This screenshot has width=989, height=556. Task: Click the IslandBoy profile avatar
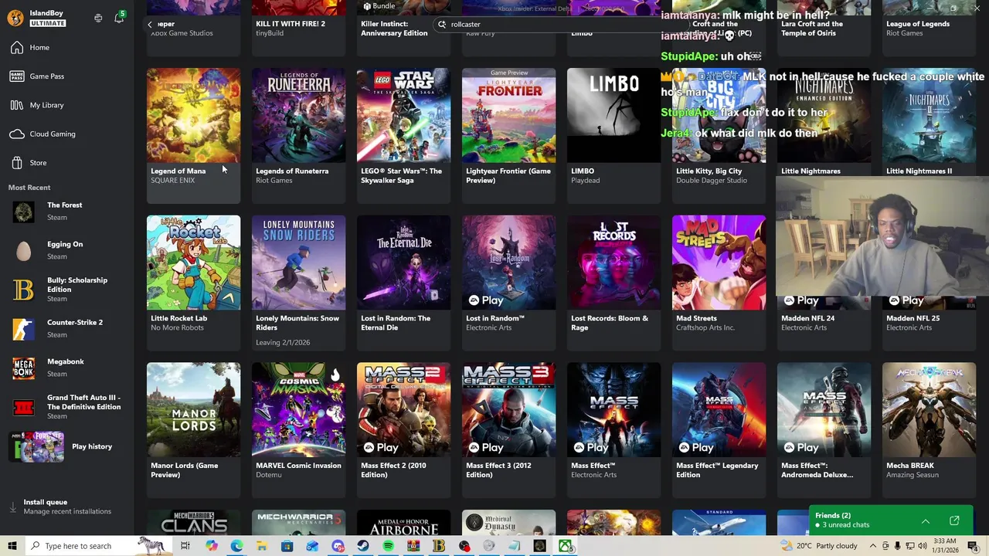point(15,18)
